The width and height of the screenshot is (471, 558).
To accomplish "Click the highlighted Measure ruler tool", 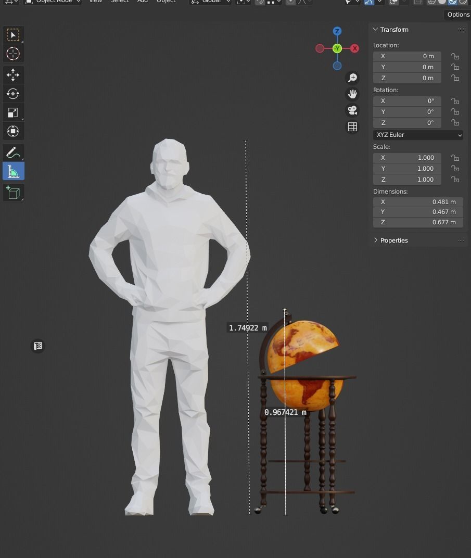I will pyautogui.click(x=13, y=172).
